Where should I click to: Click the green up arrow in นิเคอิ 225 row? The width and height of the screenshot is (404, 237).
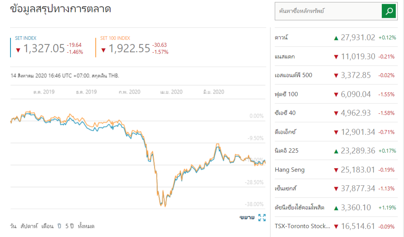(336, 151)
